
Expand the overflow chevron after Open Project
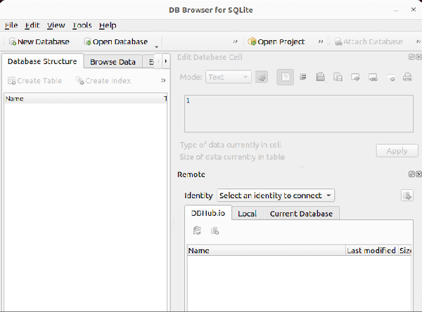pos(321,41)
